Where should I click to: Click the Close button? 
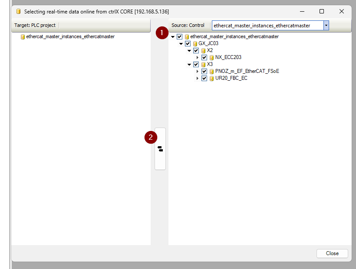pyautogui.click(x=332, y=253)
